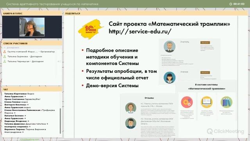Open the http://service-edu.ru/ link on the slide
The image size is (250, 141).
point(140,31)
